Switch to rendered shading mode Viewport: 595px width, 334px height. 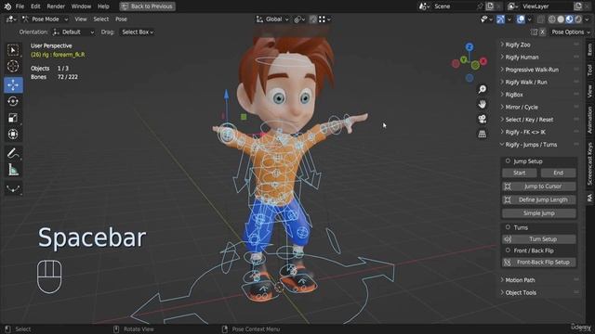coord(578,19)
